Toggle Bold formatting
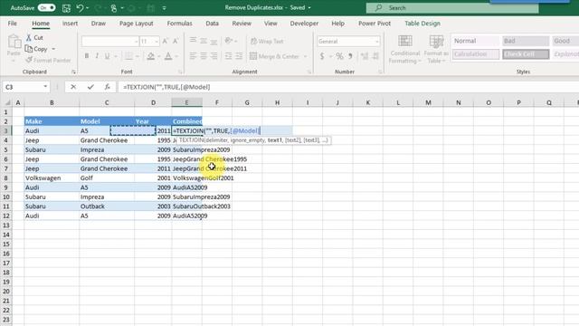Image resolution: width=579 pixels, height=326 pixels. (x=87, y=56)
